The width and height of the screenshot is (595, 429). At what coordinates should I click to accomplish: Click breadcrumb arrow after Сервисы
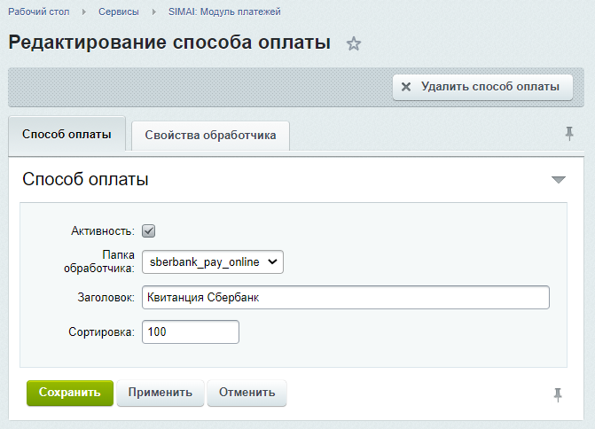pos(153,12)
